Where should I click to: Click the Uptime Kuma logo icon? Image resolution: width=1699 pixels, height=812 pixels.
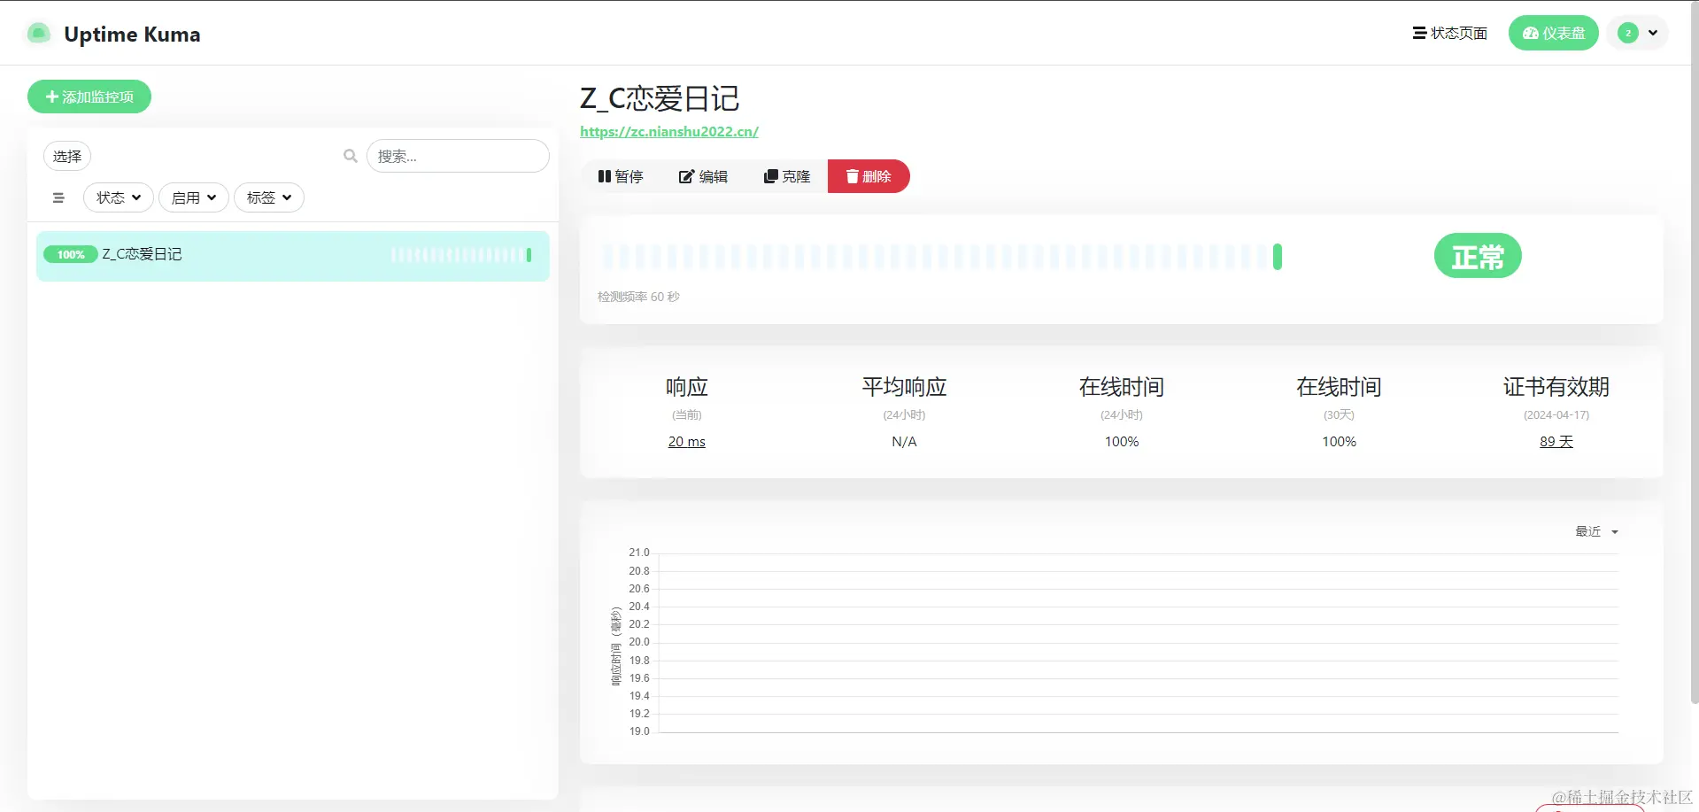[x=38, y=33]
